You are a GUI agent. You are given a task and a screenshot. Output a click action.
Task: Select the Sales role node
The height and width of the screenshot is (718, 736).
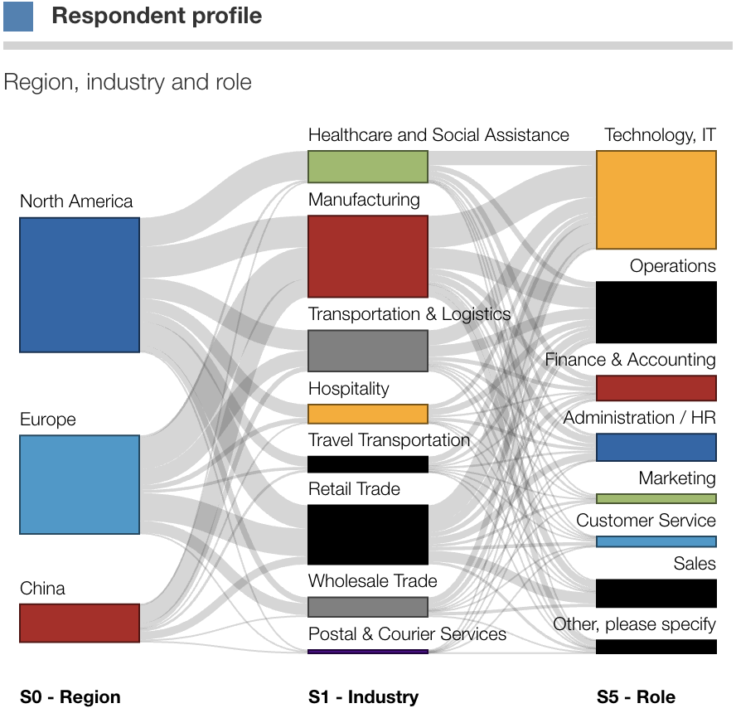point(656,593)
